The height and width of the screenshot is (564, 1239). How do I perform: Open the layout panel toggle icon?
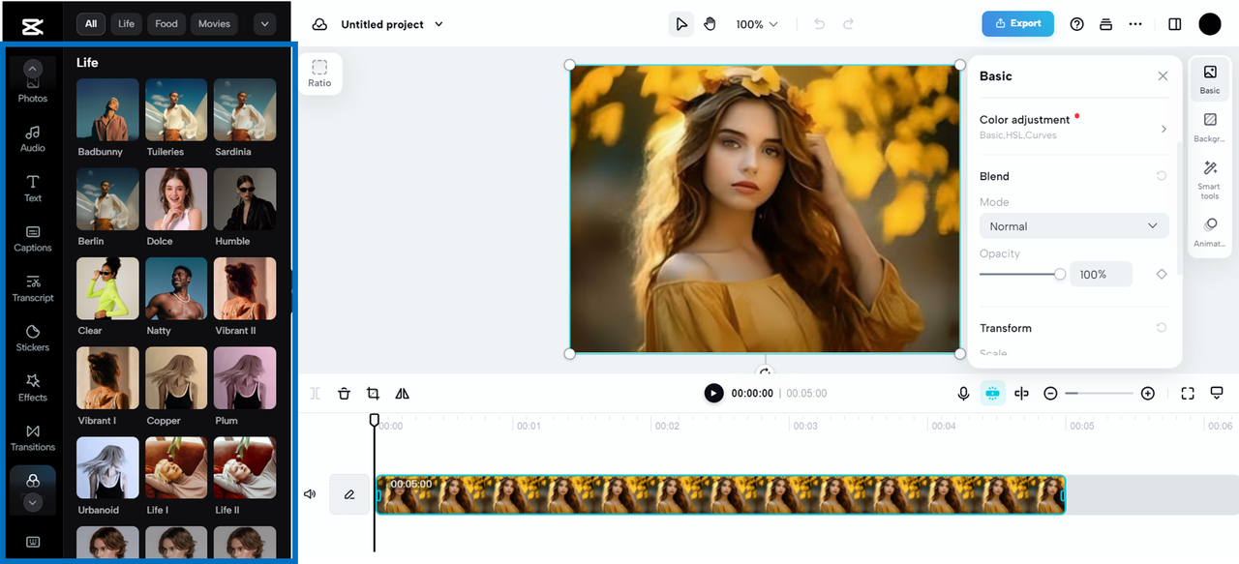click(x=1175, y=24)
